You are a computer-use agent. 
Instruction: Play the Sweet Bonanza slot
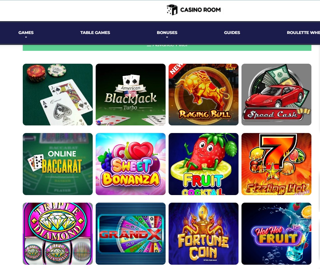(131, 164)
